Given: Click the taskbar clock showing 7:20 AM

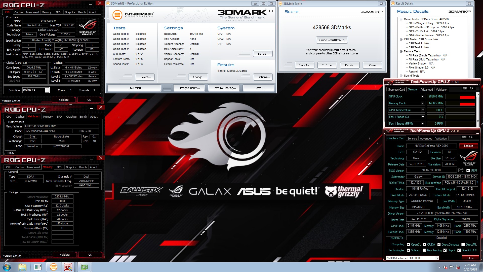Looking at the screenshot, I should 470,267.
